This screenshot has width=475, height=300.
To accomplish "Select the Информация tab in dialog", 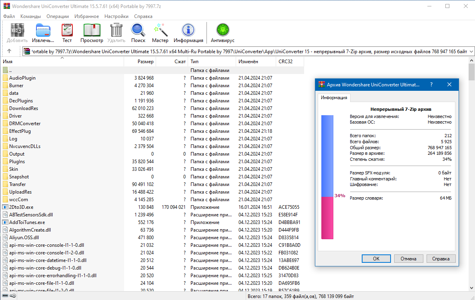I will (x=334, y=98).
